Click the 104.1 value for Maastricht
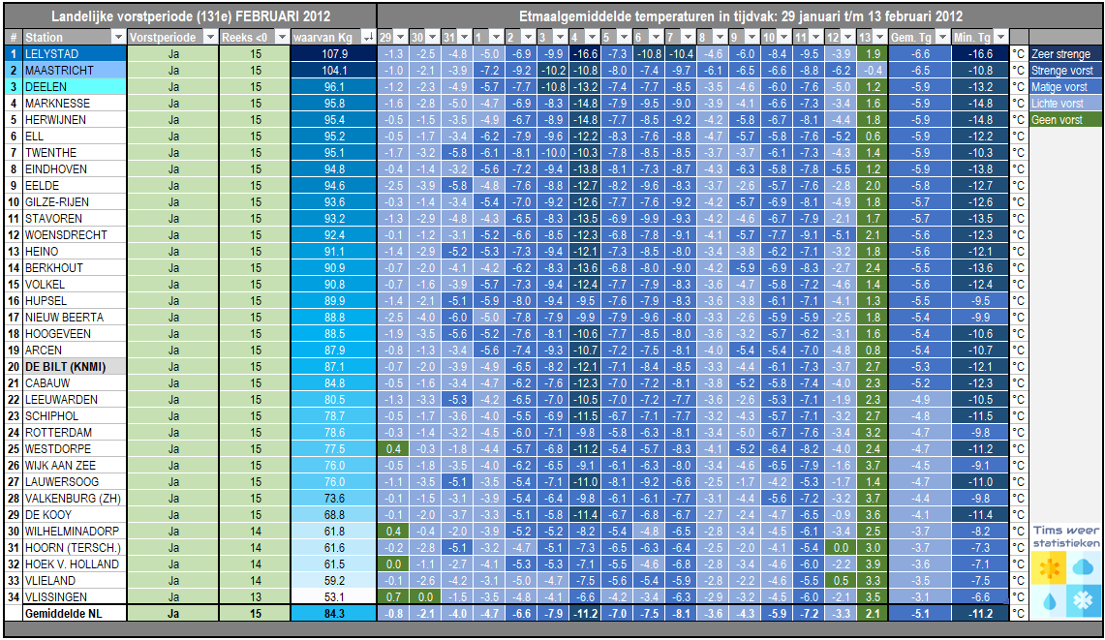This screenshot has height=640, width=1105. pyautogui.click(x=334, y=70)
